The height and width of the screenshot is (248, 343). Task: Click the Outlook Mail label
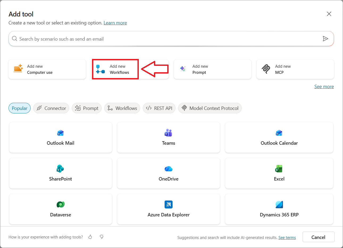pos(60,143)
